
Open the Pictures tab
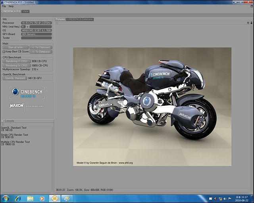pyautogui.click(x=60, y=19)
